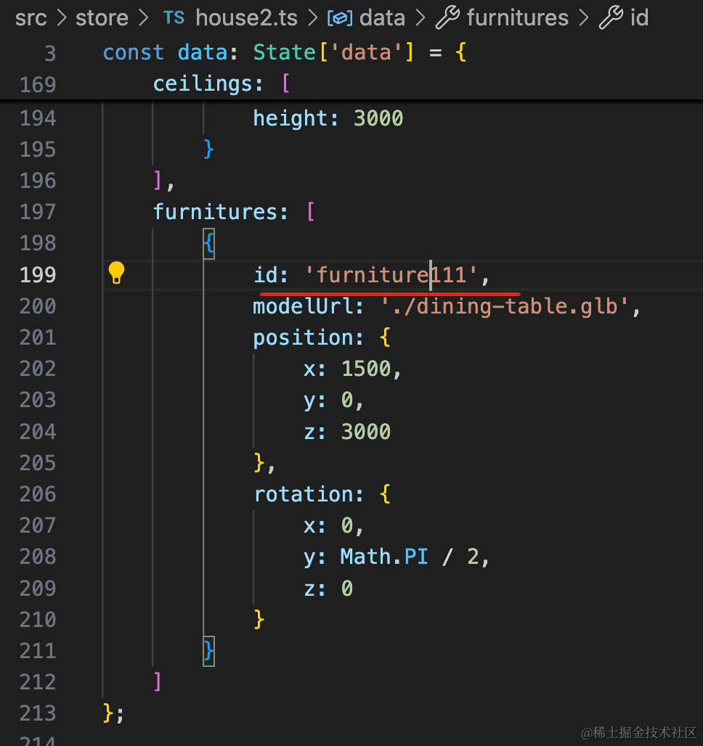Click line number 199 in gutter
Image resolution: width=703 pixels, height=746 pixels.
point(38,275)
